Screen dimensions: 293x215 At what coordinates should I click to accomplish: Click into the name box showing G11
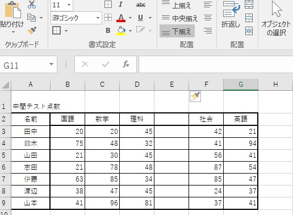pyautogui.click(x=24, y=65)
